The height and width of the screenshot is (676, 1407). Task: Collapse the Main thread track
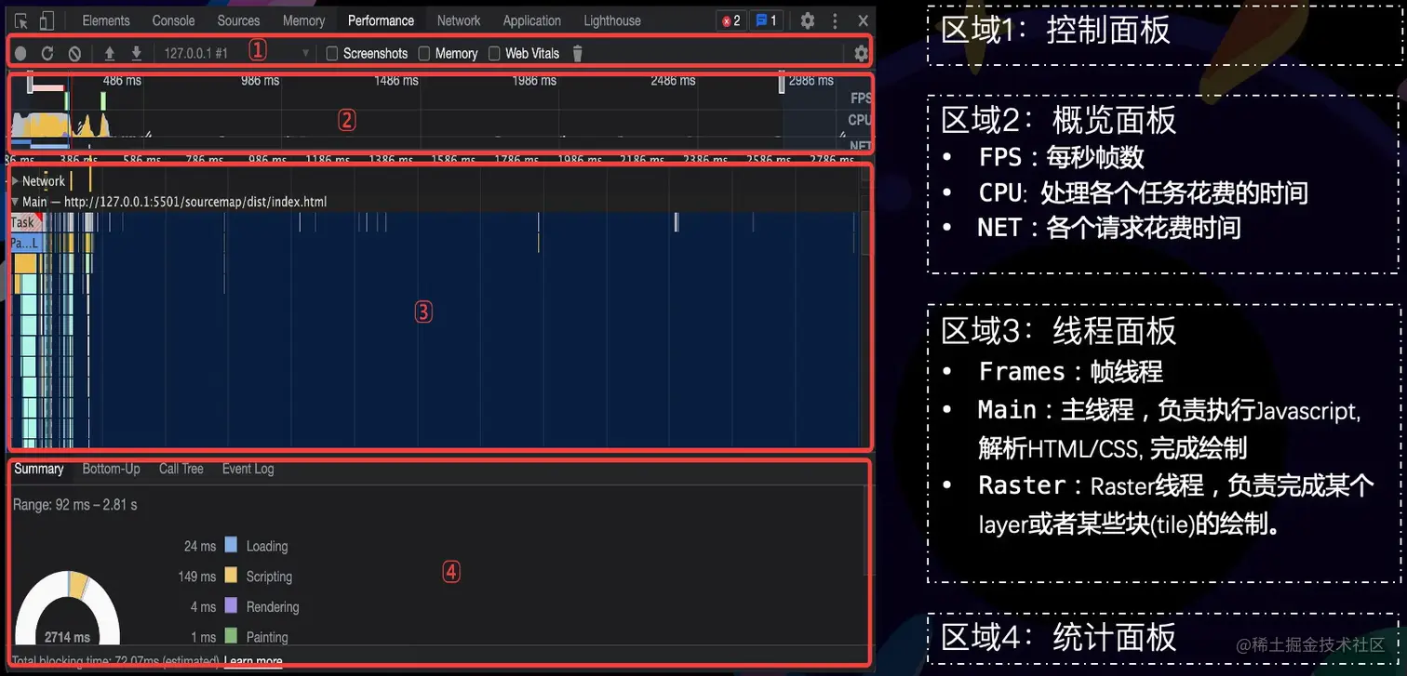(15, 202)
